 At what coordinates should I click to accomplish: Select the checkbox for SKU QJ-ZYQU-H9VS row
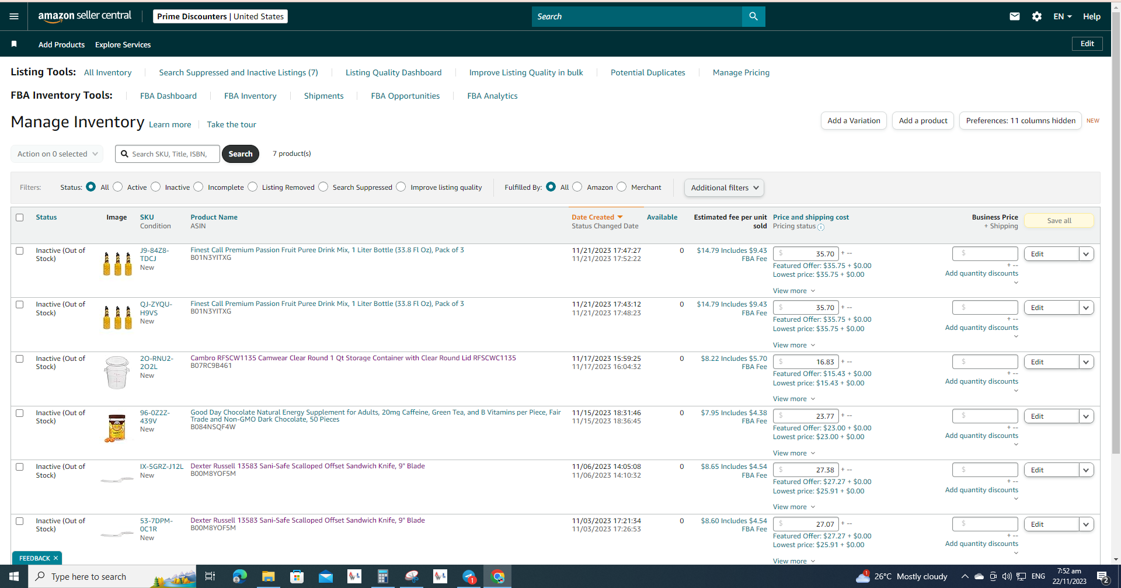point(20,305)
